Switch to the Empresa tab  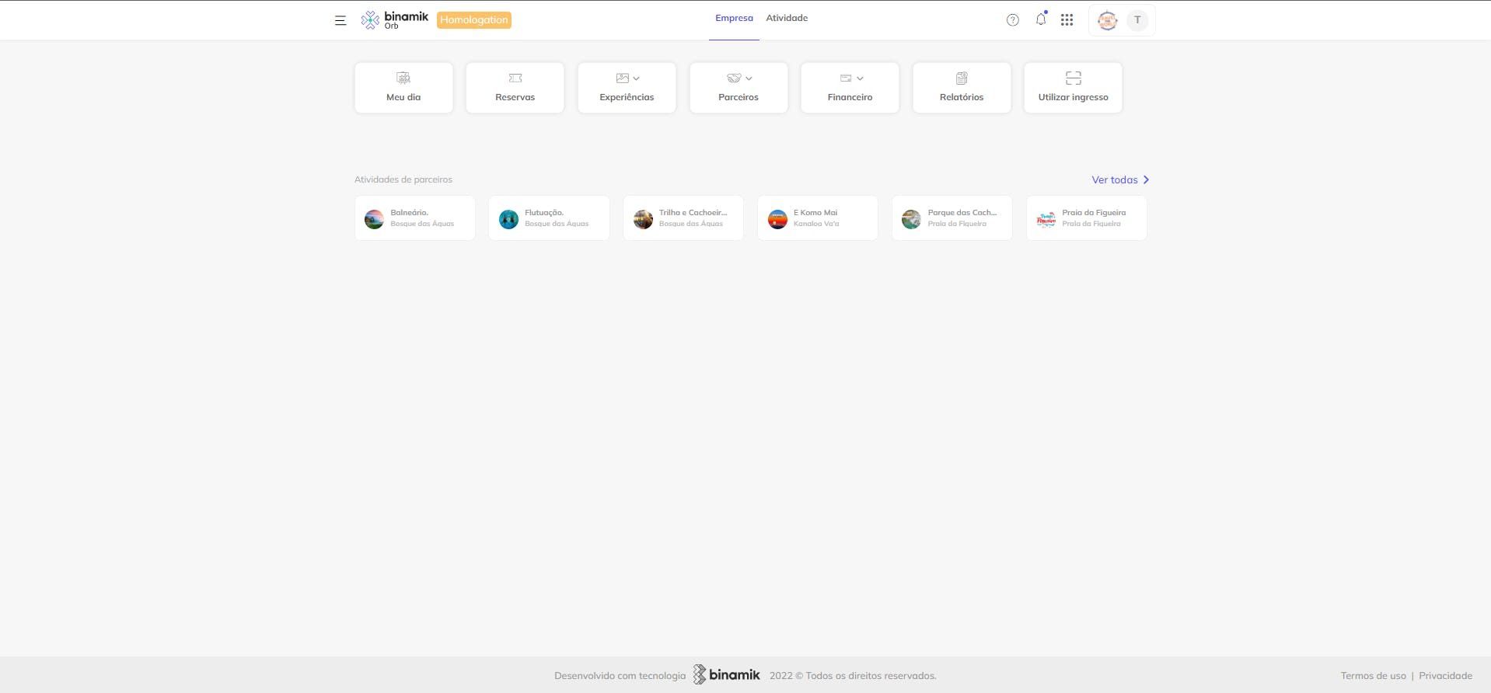click(734, 18)
